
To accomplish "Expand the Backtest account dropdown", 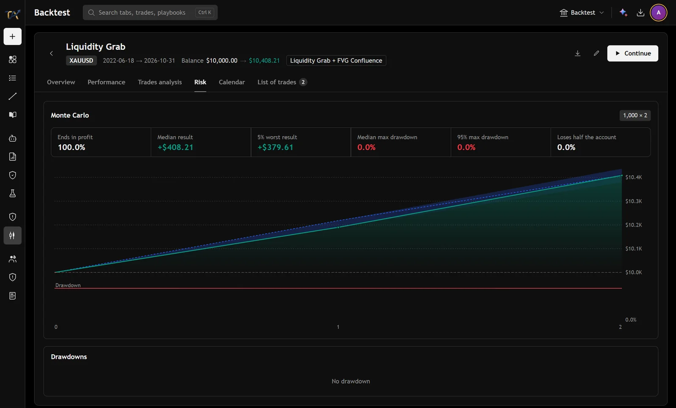I will pos(582,13).
